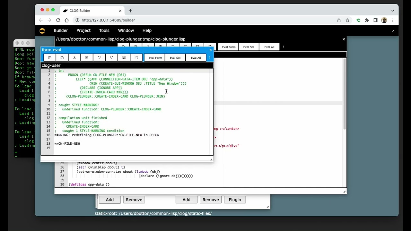Click the tab search chevron
This screenshot has height=231, width=411.
[393, 11]
